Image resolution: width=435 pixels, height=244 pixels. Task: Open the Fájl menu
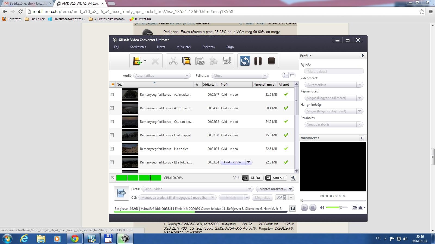click(x=117, y=47)
